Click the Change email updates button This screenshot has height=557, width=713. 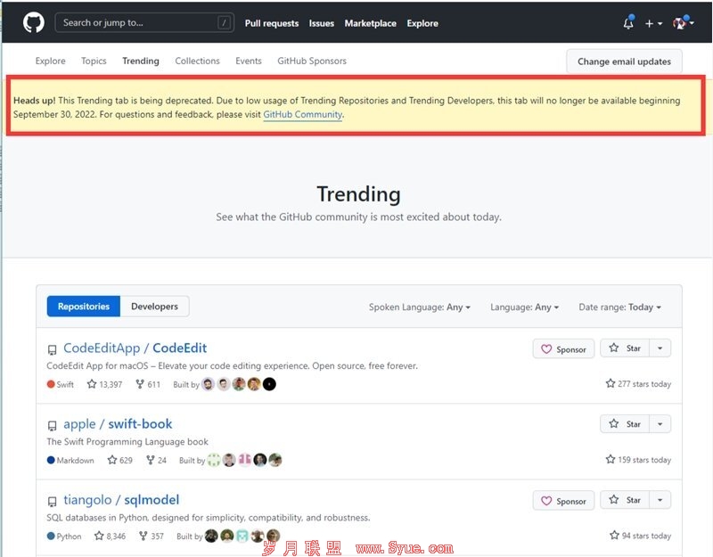point(624,61)
